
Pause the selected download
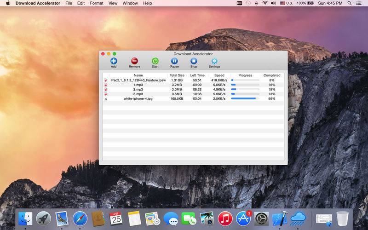174,63
